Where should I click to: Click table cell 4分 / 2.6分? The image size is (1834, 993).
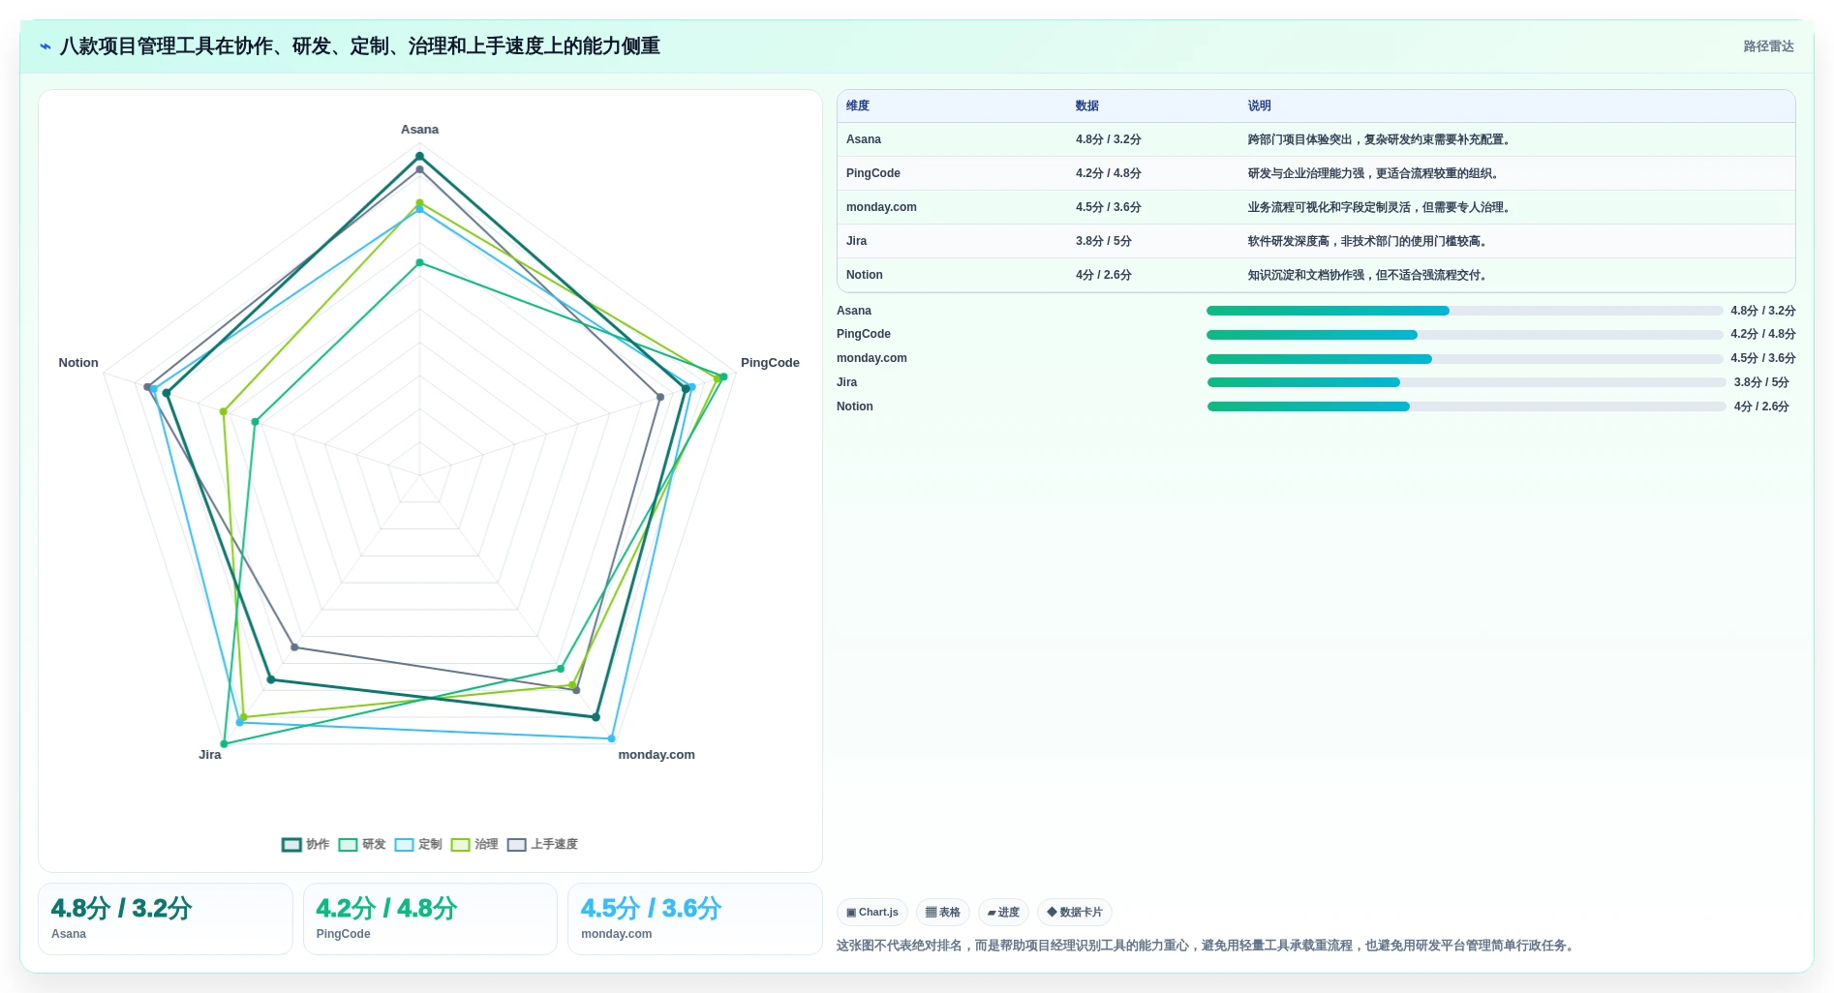[x=1104, y=275]
